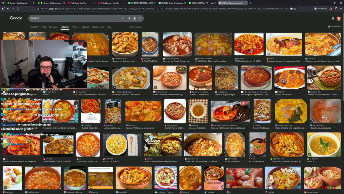Open Google Lens image search
The height and width of the screenshot is (194, 344).
click(135, 18)
